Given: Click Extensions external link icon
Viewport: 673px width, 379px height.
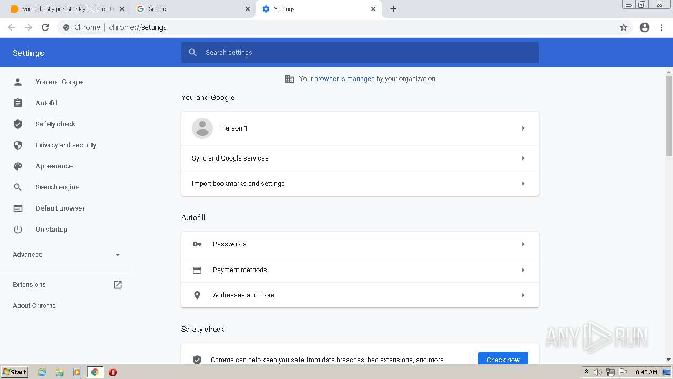Looking at the screenshot, I should click(x=118, y=285).
